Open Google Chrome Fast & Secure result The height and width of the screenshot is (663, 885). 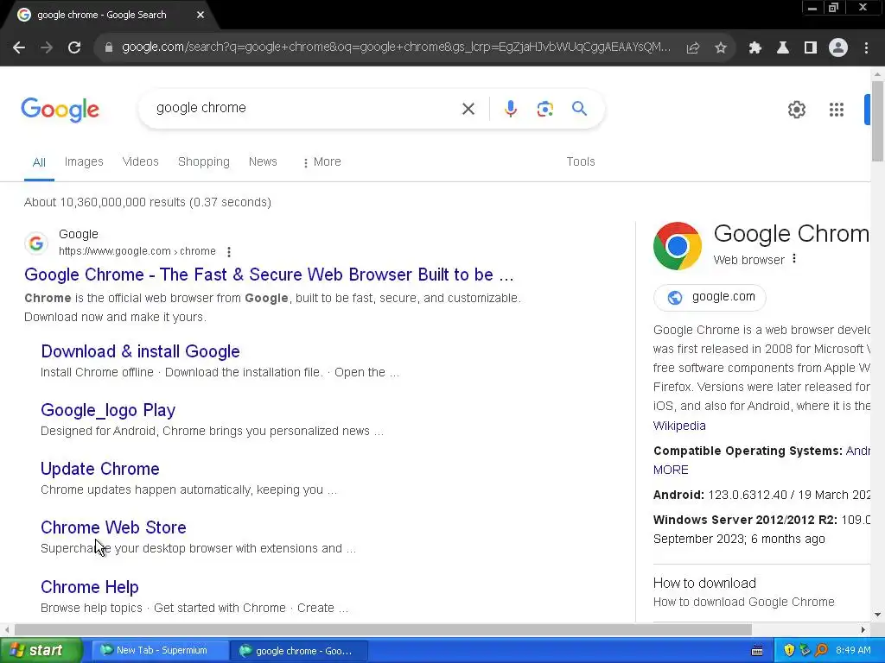(269, 275)
